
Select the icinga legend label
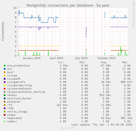(x=12, y=75)
